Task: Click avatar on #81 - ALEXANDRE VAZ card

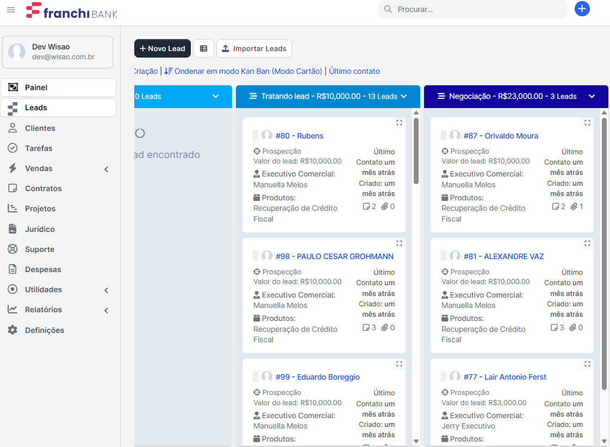Action: [x=455, y=256]
